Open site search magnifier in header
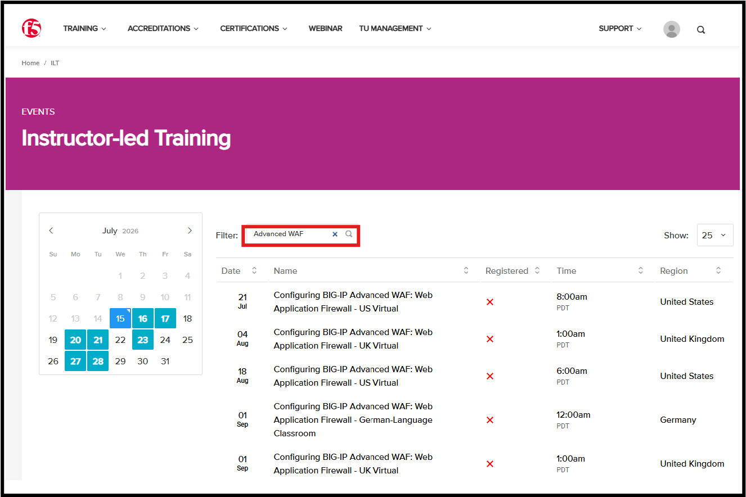This screenshot has width=746, height=497. [701, 30]
